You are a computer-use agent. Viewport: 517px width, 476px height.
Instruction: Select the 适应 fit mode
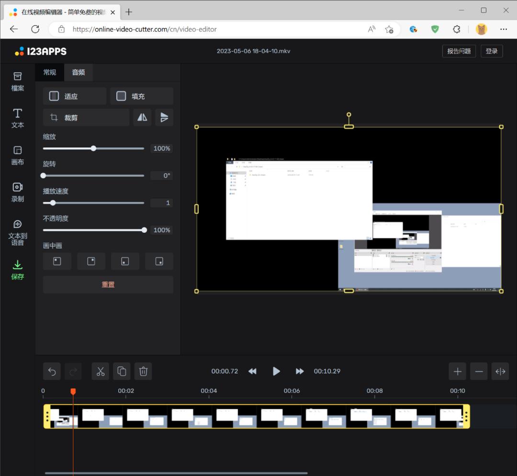[75, 96]
